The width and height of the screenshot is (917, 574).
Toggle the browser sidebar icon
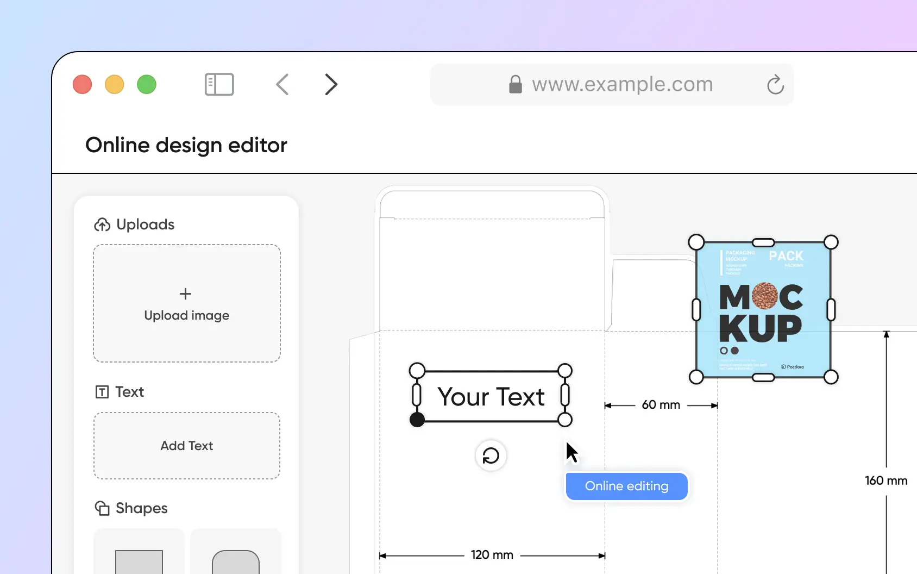219,84
